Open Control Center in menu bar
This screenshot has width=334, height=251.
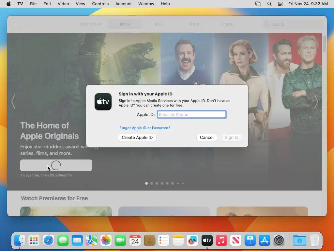click(x=280, y=4)
